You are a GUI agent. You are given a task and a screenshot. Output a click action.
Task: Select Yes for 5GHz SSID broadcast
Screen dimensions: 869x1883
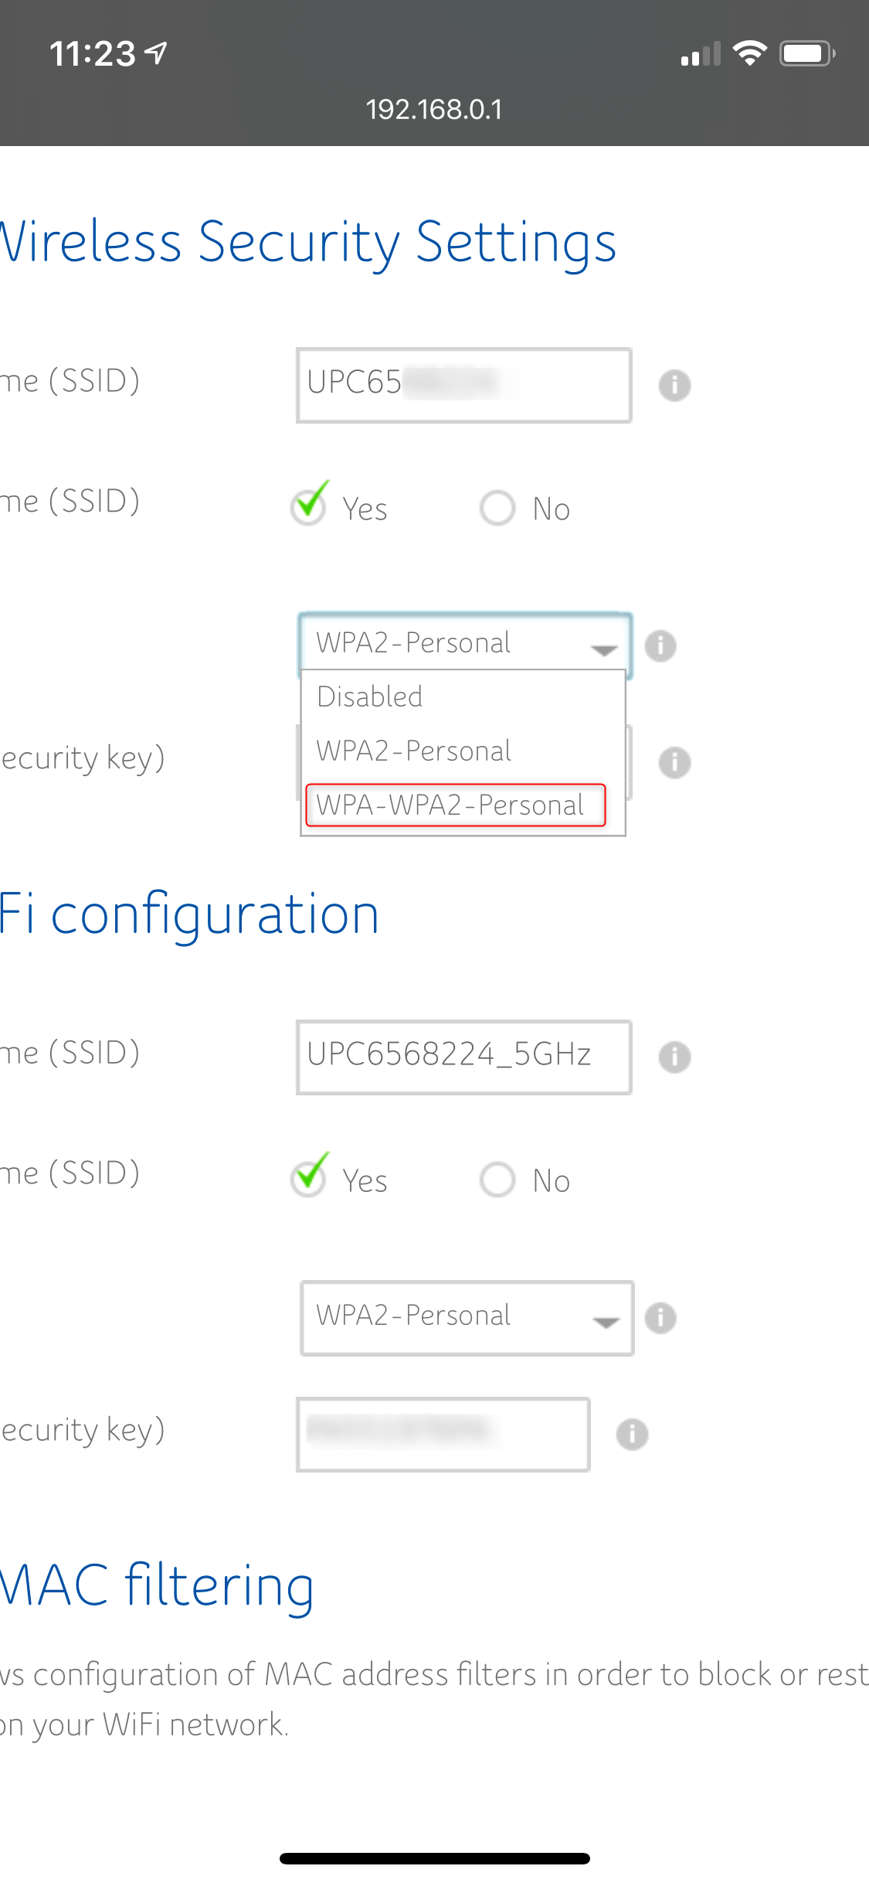309,1180
